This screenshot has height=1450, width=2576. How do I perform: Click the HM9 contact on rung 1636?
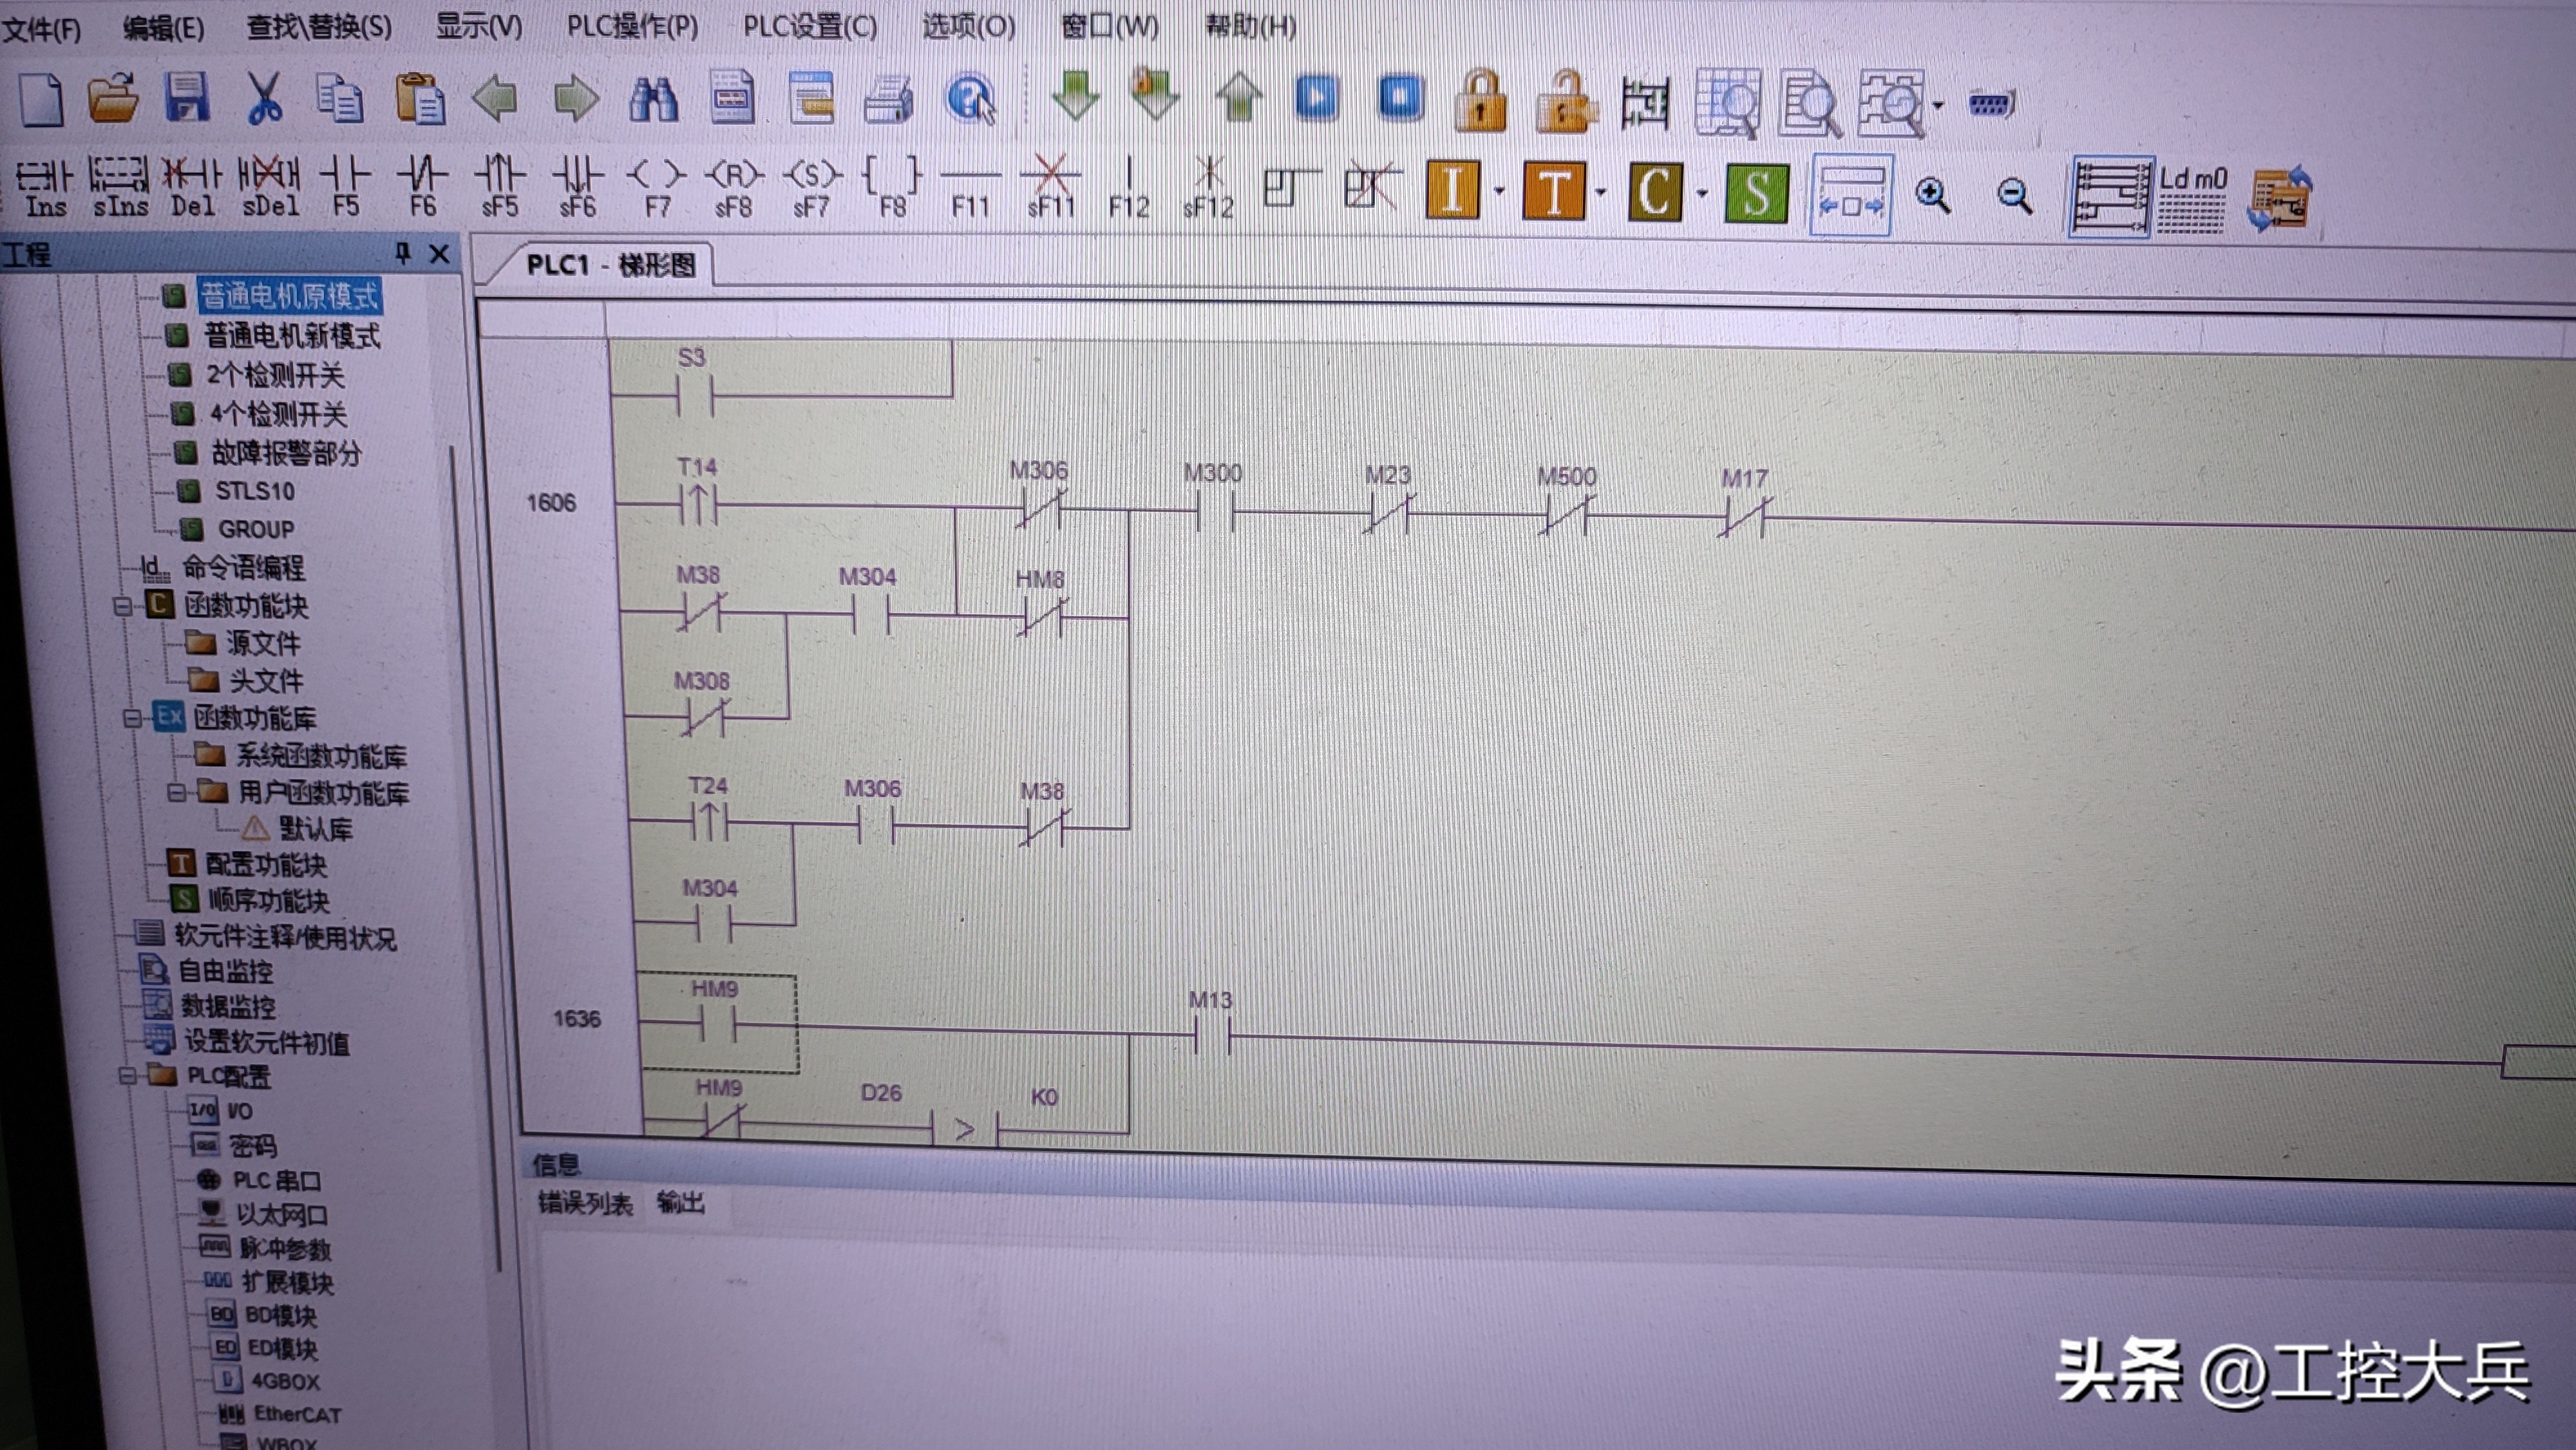click(x=717, y=1024)
